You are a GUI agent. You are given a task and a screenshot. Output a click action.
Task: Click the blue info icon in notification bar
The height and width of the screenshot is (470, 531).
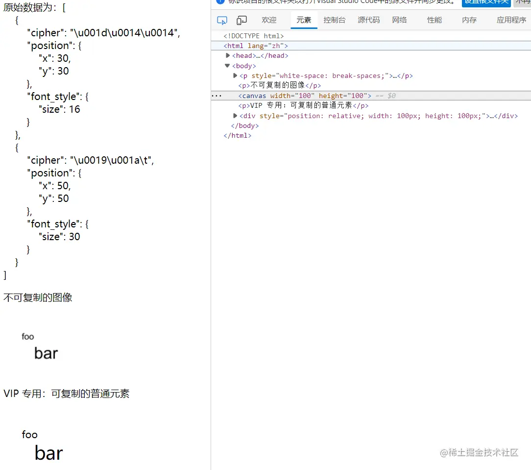pyautogui.click(x=220, y=1)
